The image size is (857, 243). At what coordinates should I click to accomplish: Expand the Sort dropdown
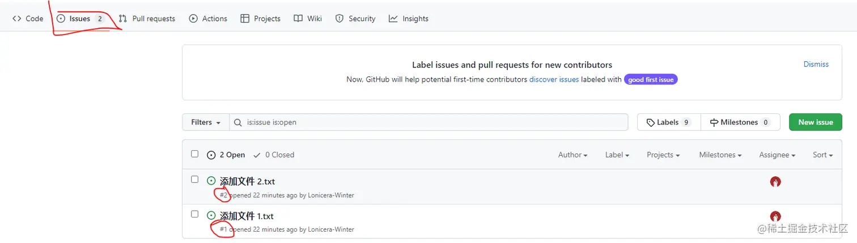coord(822,155)
